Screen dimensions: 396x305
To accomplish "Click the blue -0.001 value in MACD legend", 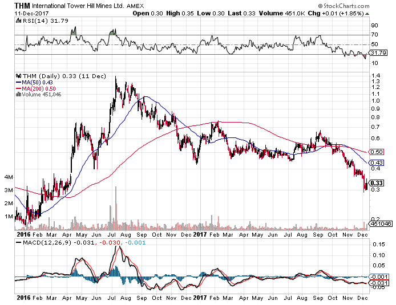I will [x=135, y=243].
